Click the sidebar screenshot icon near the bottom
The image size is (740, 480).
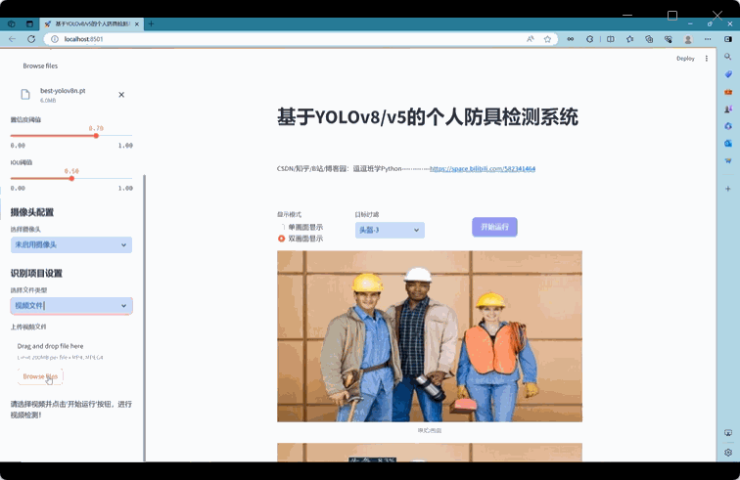[x=728, y=433]
